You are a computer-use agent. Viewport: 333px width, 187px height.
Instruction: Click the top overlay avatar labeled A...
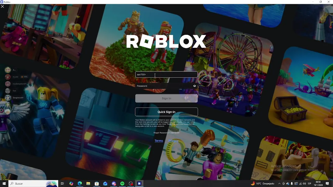click(8, 70)
